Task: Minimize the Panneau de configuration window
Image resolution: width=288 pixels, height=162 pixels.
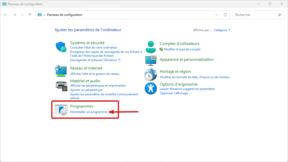Action: [258, 4]
